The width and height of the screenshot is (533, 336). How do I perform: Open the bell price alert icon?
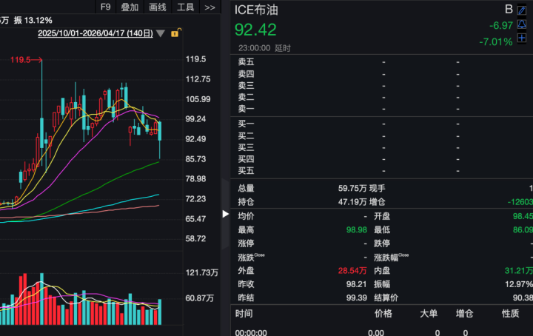point(522,24)
